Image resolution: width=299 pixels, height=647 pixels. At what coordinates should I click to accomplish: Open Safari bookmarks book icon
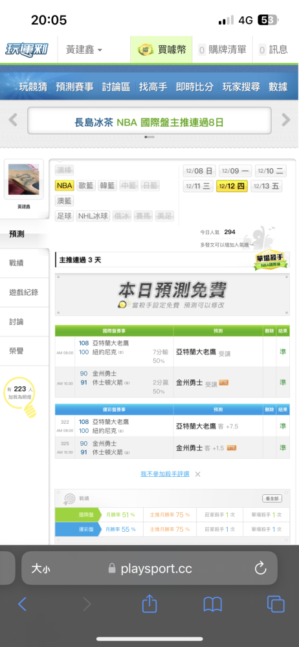[x=213, y=604]
